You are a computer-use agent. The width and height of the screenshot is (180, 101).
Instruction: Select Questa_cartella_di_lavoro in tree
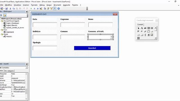click(15, 27)
